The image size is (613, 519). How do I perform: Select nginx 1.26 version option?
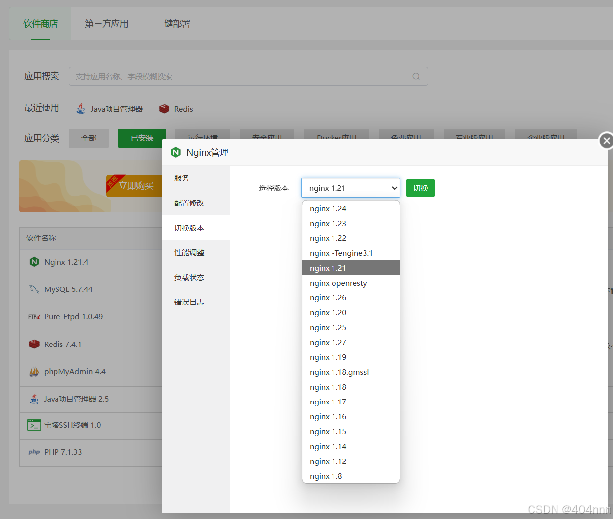coord(351,297)
